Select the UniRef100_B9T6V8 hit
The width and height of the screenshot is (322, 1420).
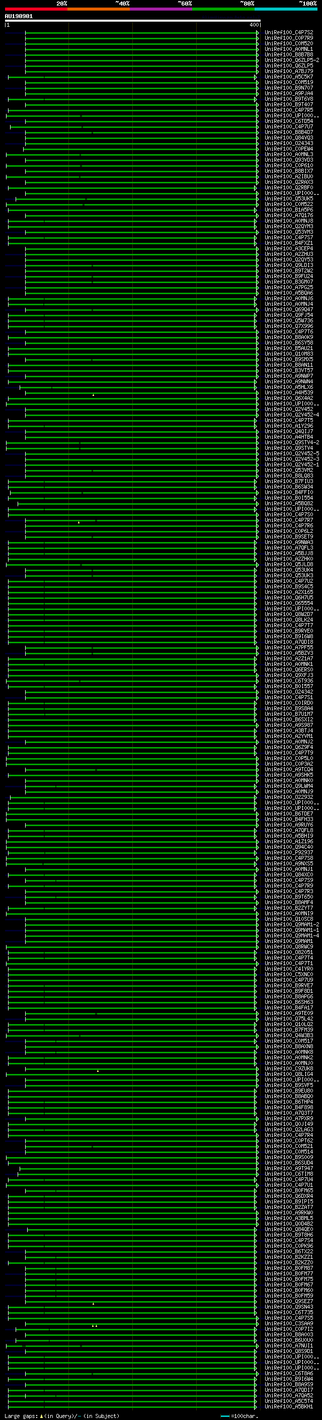289,99
